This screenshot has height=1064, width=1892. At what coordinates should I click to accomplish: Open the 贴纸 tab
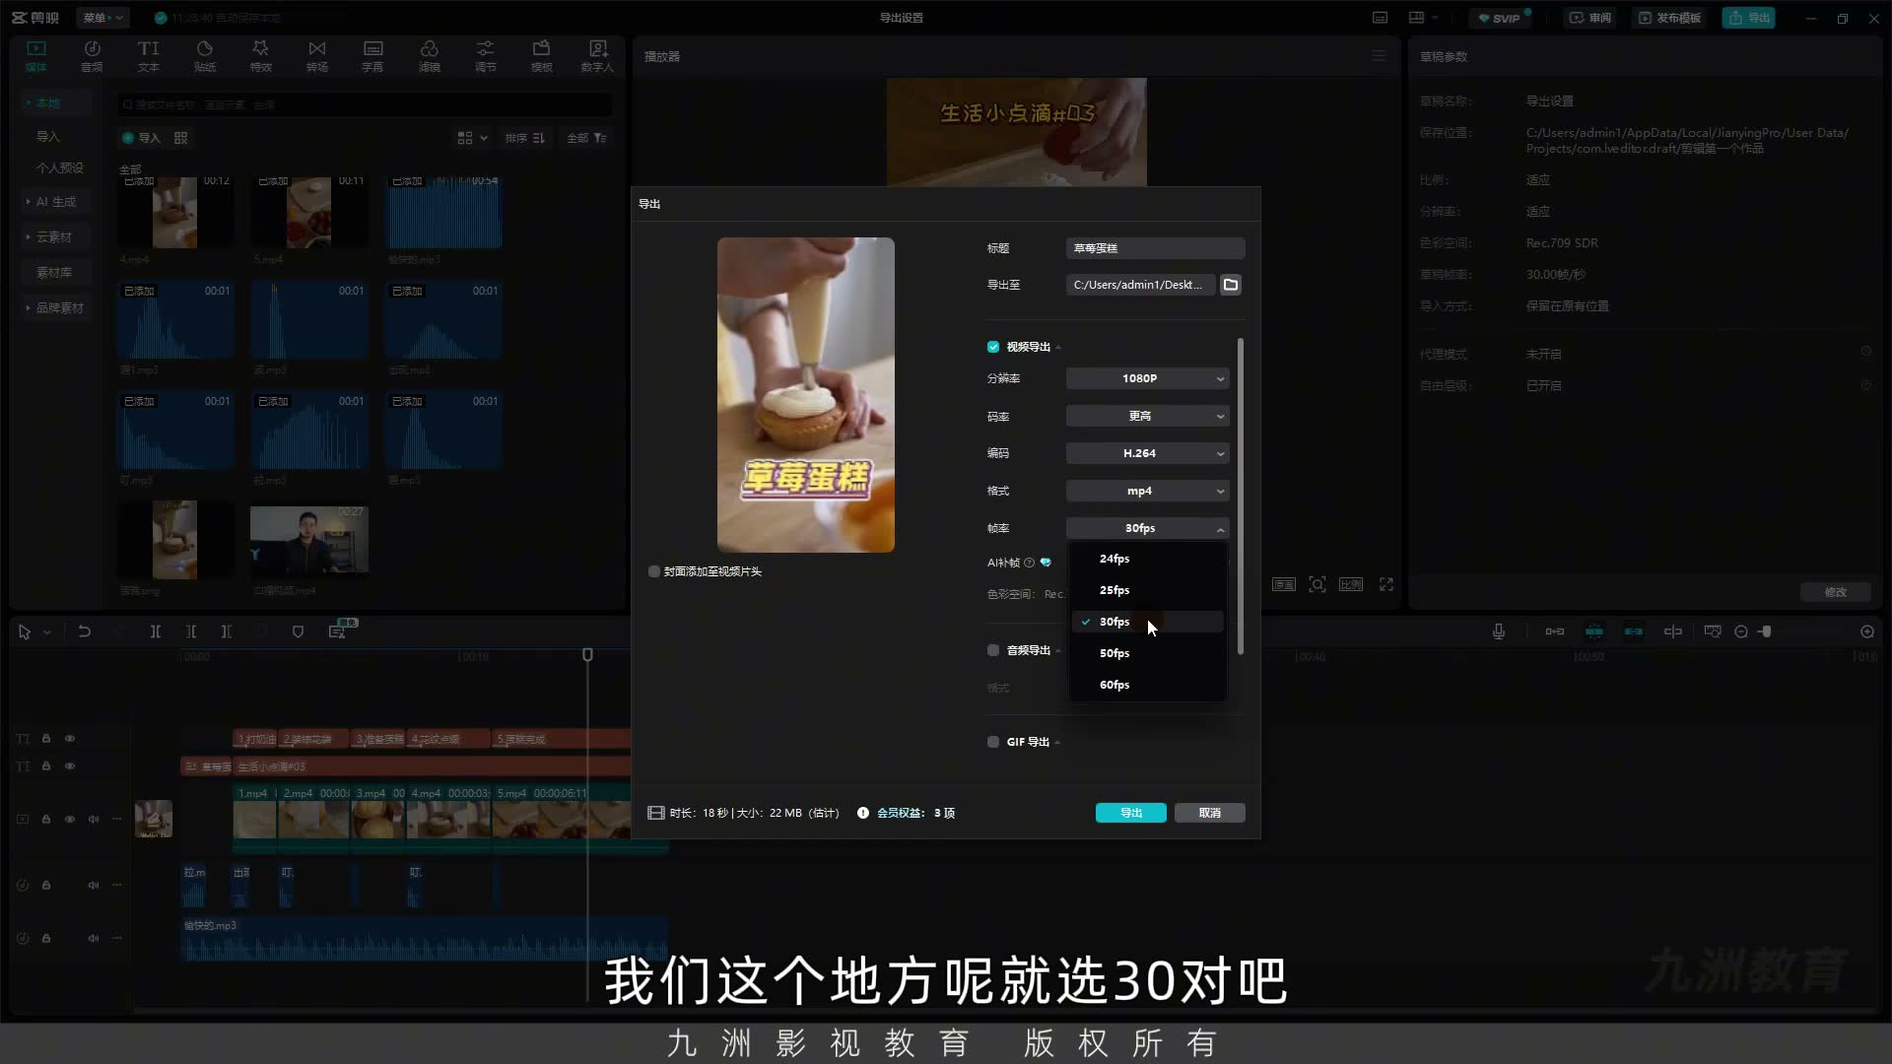point(204,56)
